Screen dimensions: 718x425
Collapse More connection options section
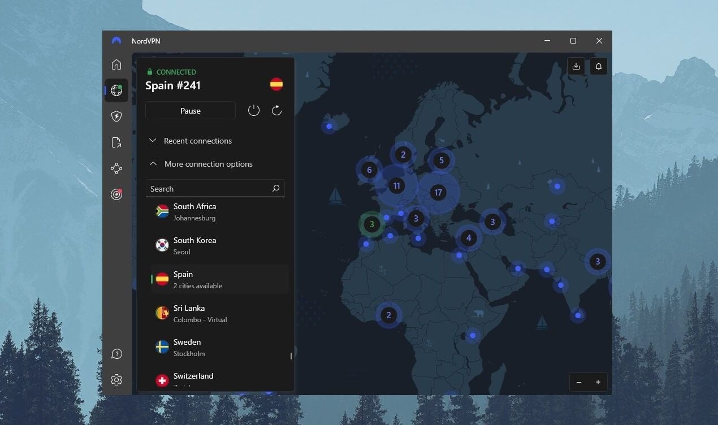tap(201, 164)
